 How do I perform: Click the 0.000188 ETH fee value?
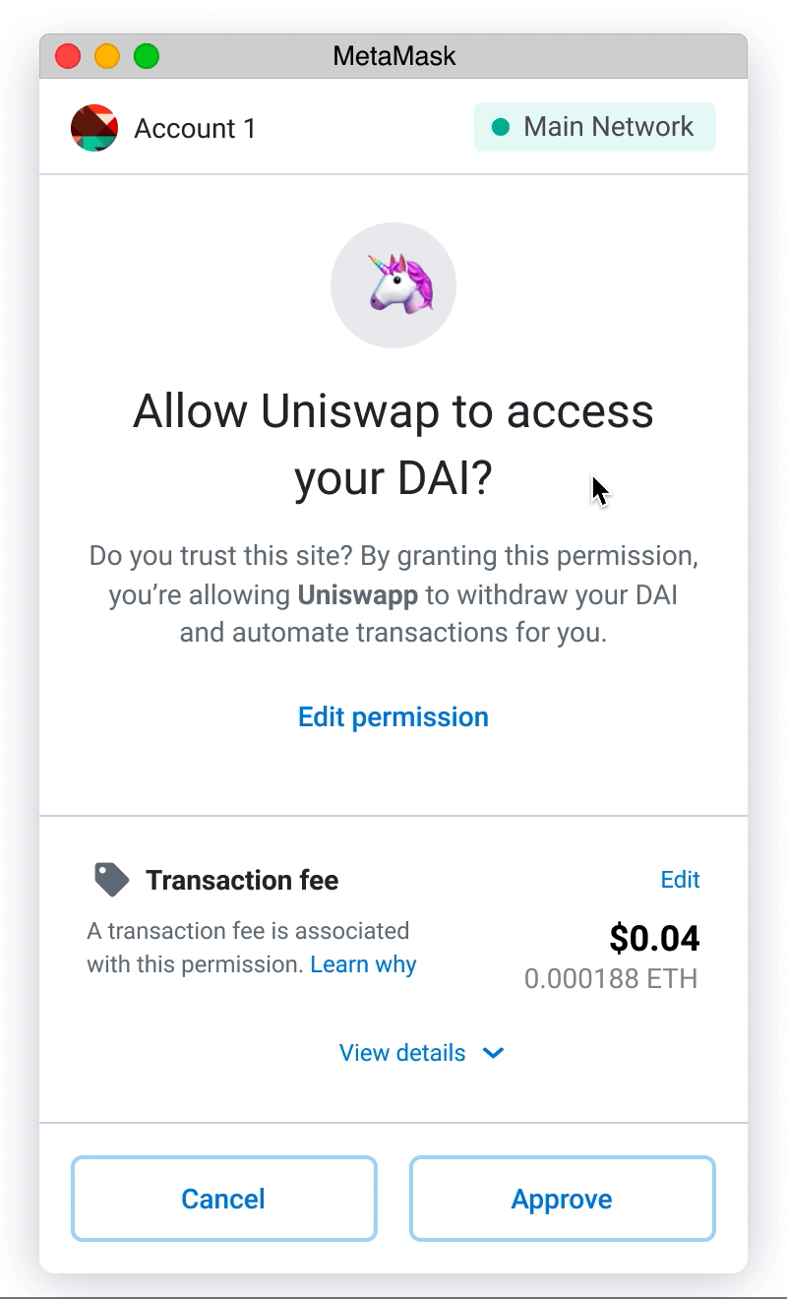(x=611, y=979)
